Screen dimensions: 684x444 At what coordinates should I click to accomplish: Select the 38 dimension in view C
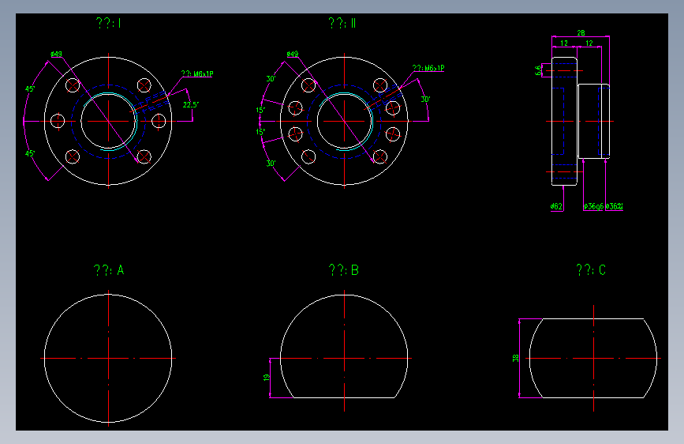tap(516, 359)
